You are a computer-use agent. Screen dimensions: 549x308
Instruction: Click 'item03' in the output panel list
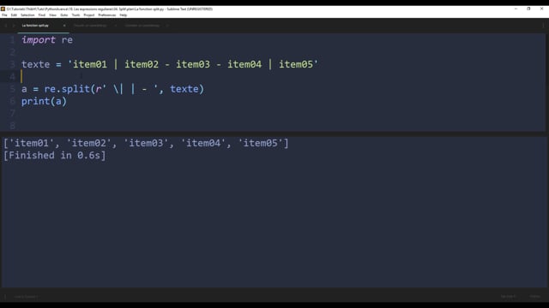[x=147, y=143]
